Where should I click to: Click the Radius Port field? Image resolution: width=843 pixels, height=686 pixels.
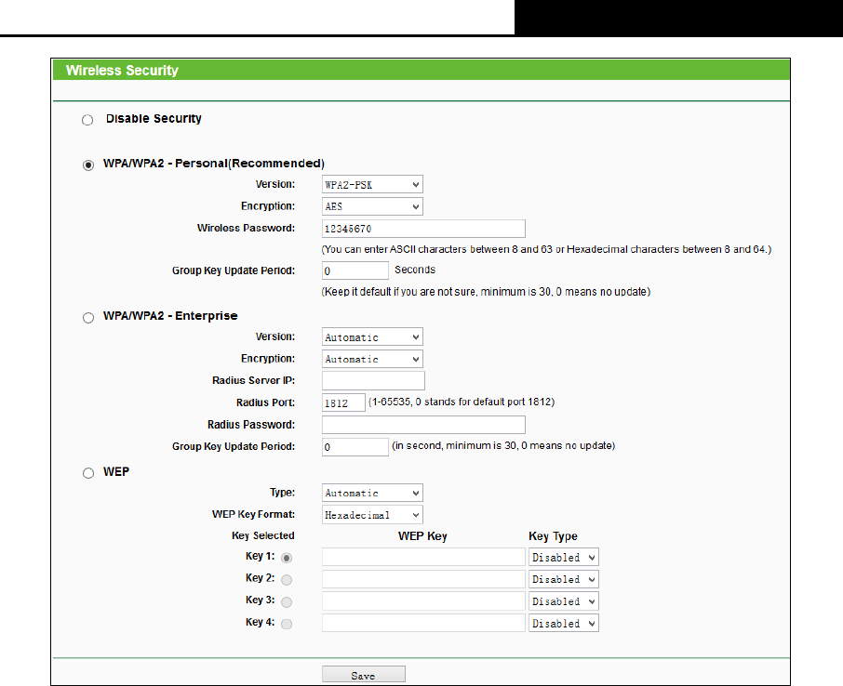coord(343,402)
